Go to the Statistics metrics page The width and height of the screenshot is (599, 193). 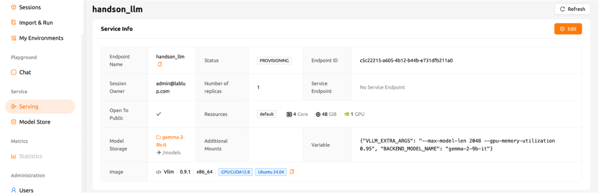click(x=30, y=156)
